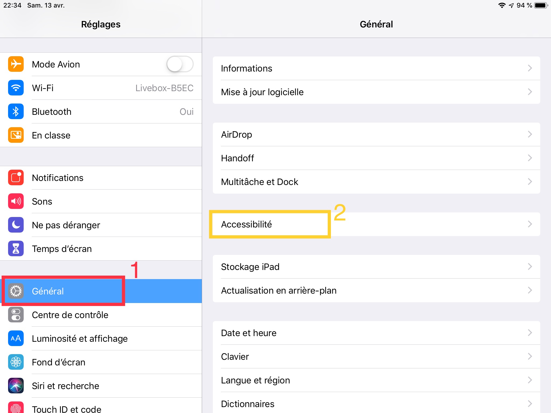Select Général in the settings sidebar

[48, 291]
